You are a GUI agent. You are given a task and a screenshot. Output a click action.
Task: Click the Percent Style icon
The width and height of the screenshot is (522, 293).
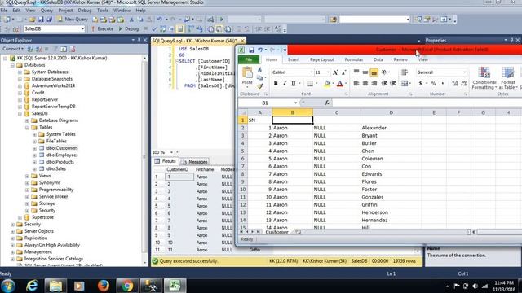[433, 83]
